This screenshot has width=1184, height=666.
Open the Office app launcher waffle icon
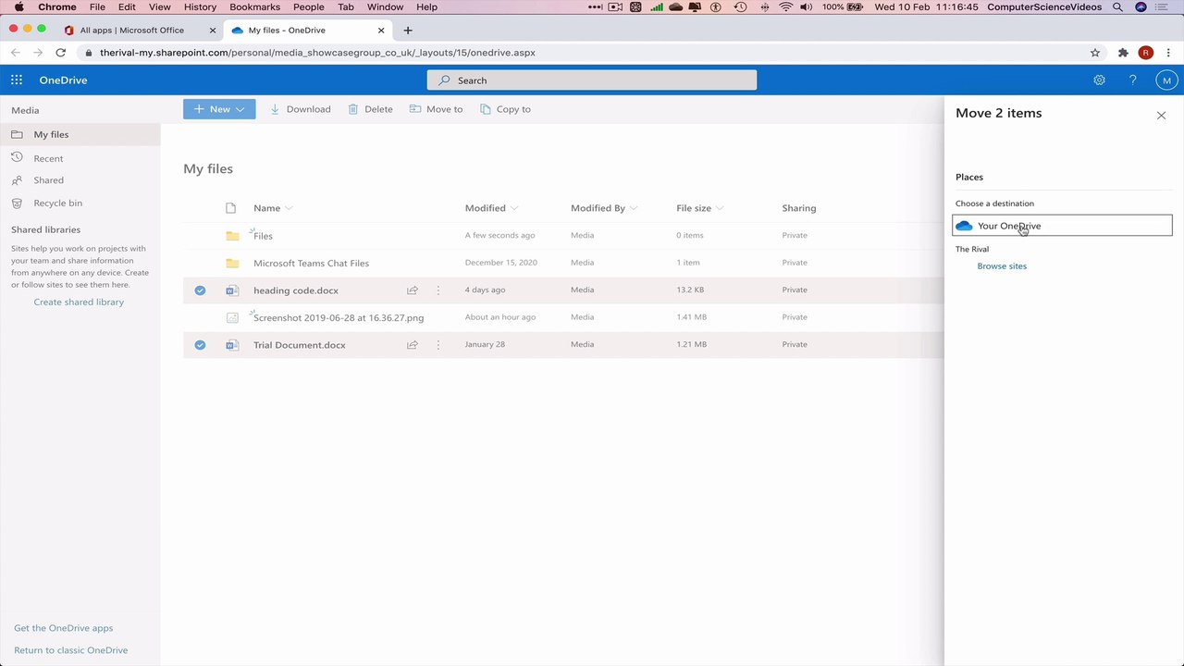(x=17, y=80)
